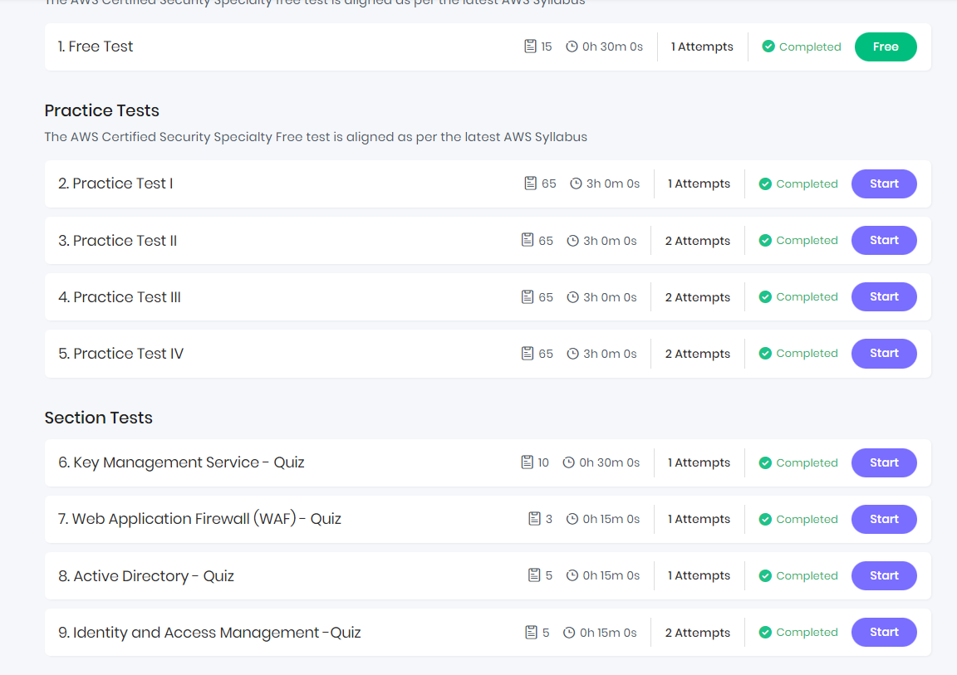Screen dimensions: 957x675
Task: Click the green completed checkmark on Free Test
Action: [768, 46]
